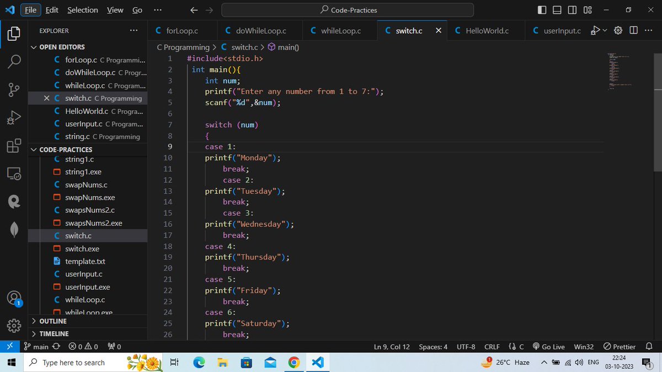Click the forwarded ports status icon
662x372 pixels.
pyautogui.click(x=114, y=347)
